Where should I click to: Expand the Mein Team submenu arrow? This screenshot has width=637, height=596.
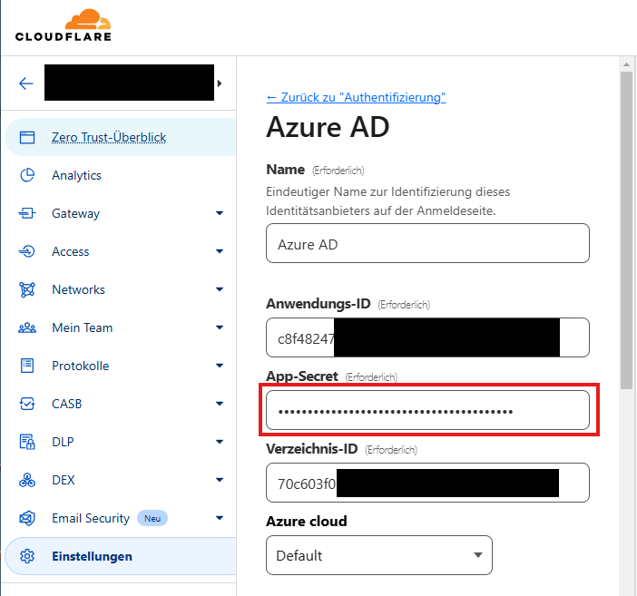[220, 327]
